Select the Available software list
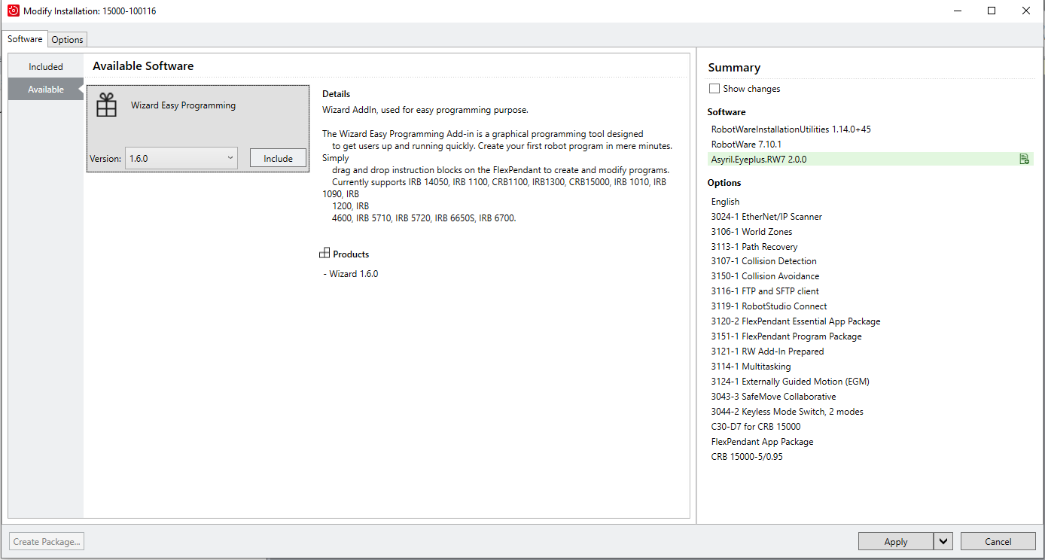Screen dimensions: 1045x560 [x=46, y=90]
